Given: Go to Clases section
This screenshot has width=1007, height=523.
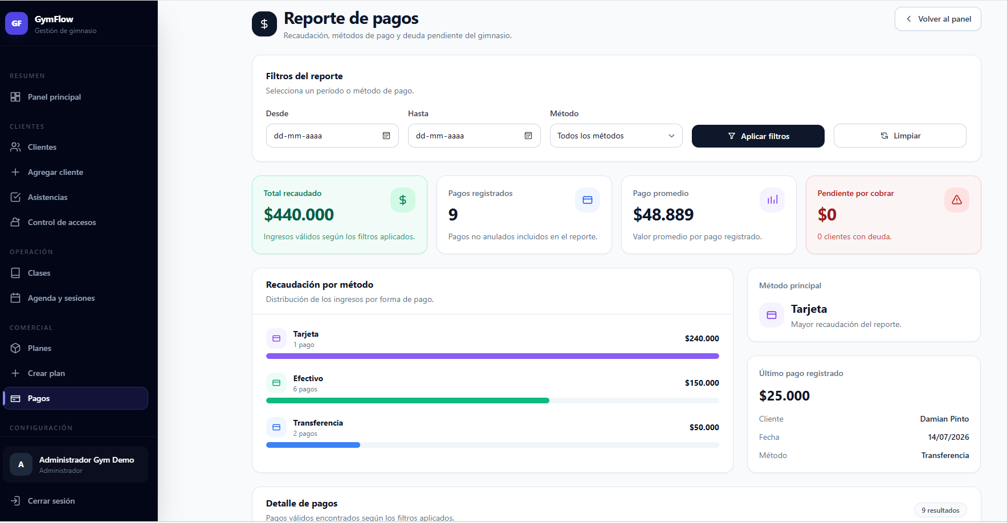Looking at the screenshot, I should pyautogui.click(x=75, y=273).
